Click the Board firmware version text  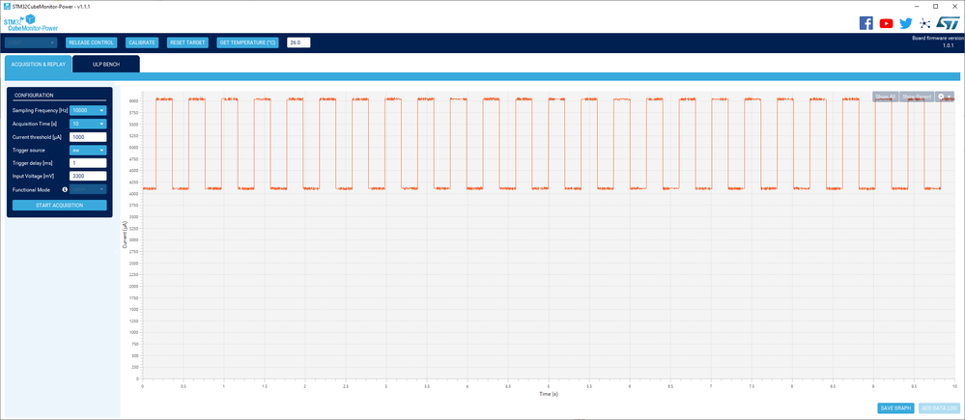click(937, 38)
